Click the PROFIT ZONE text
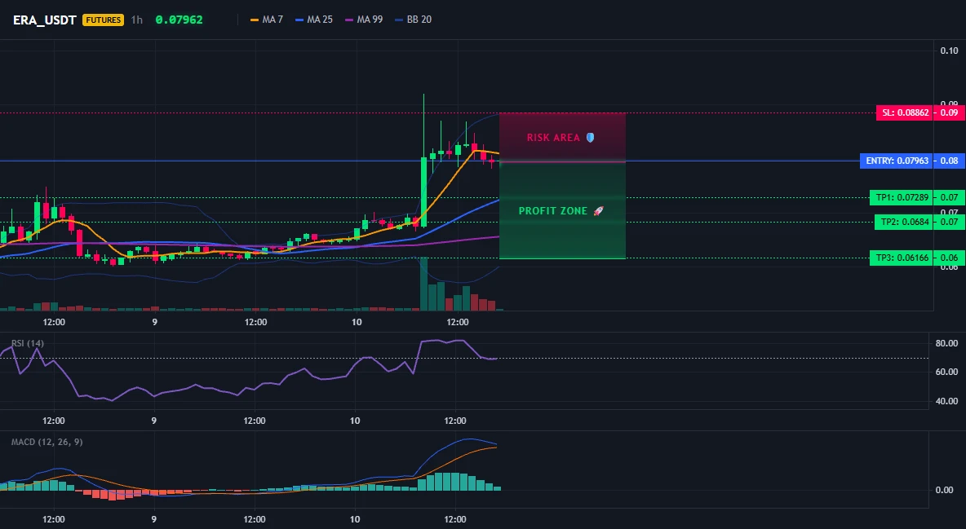The width and height of the screenshot is (966, 529). point(553,210)
